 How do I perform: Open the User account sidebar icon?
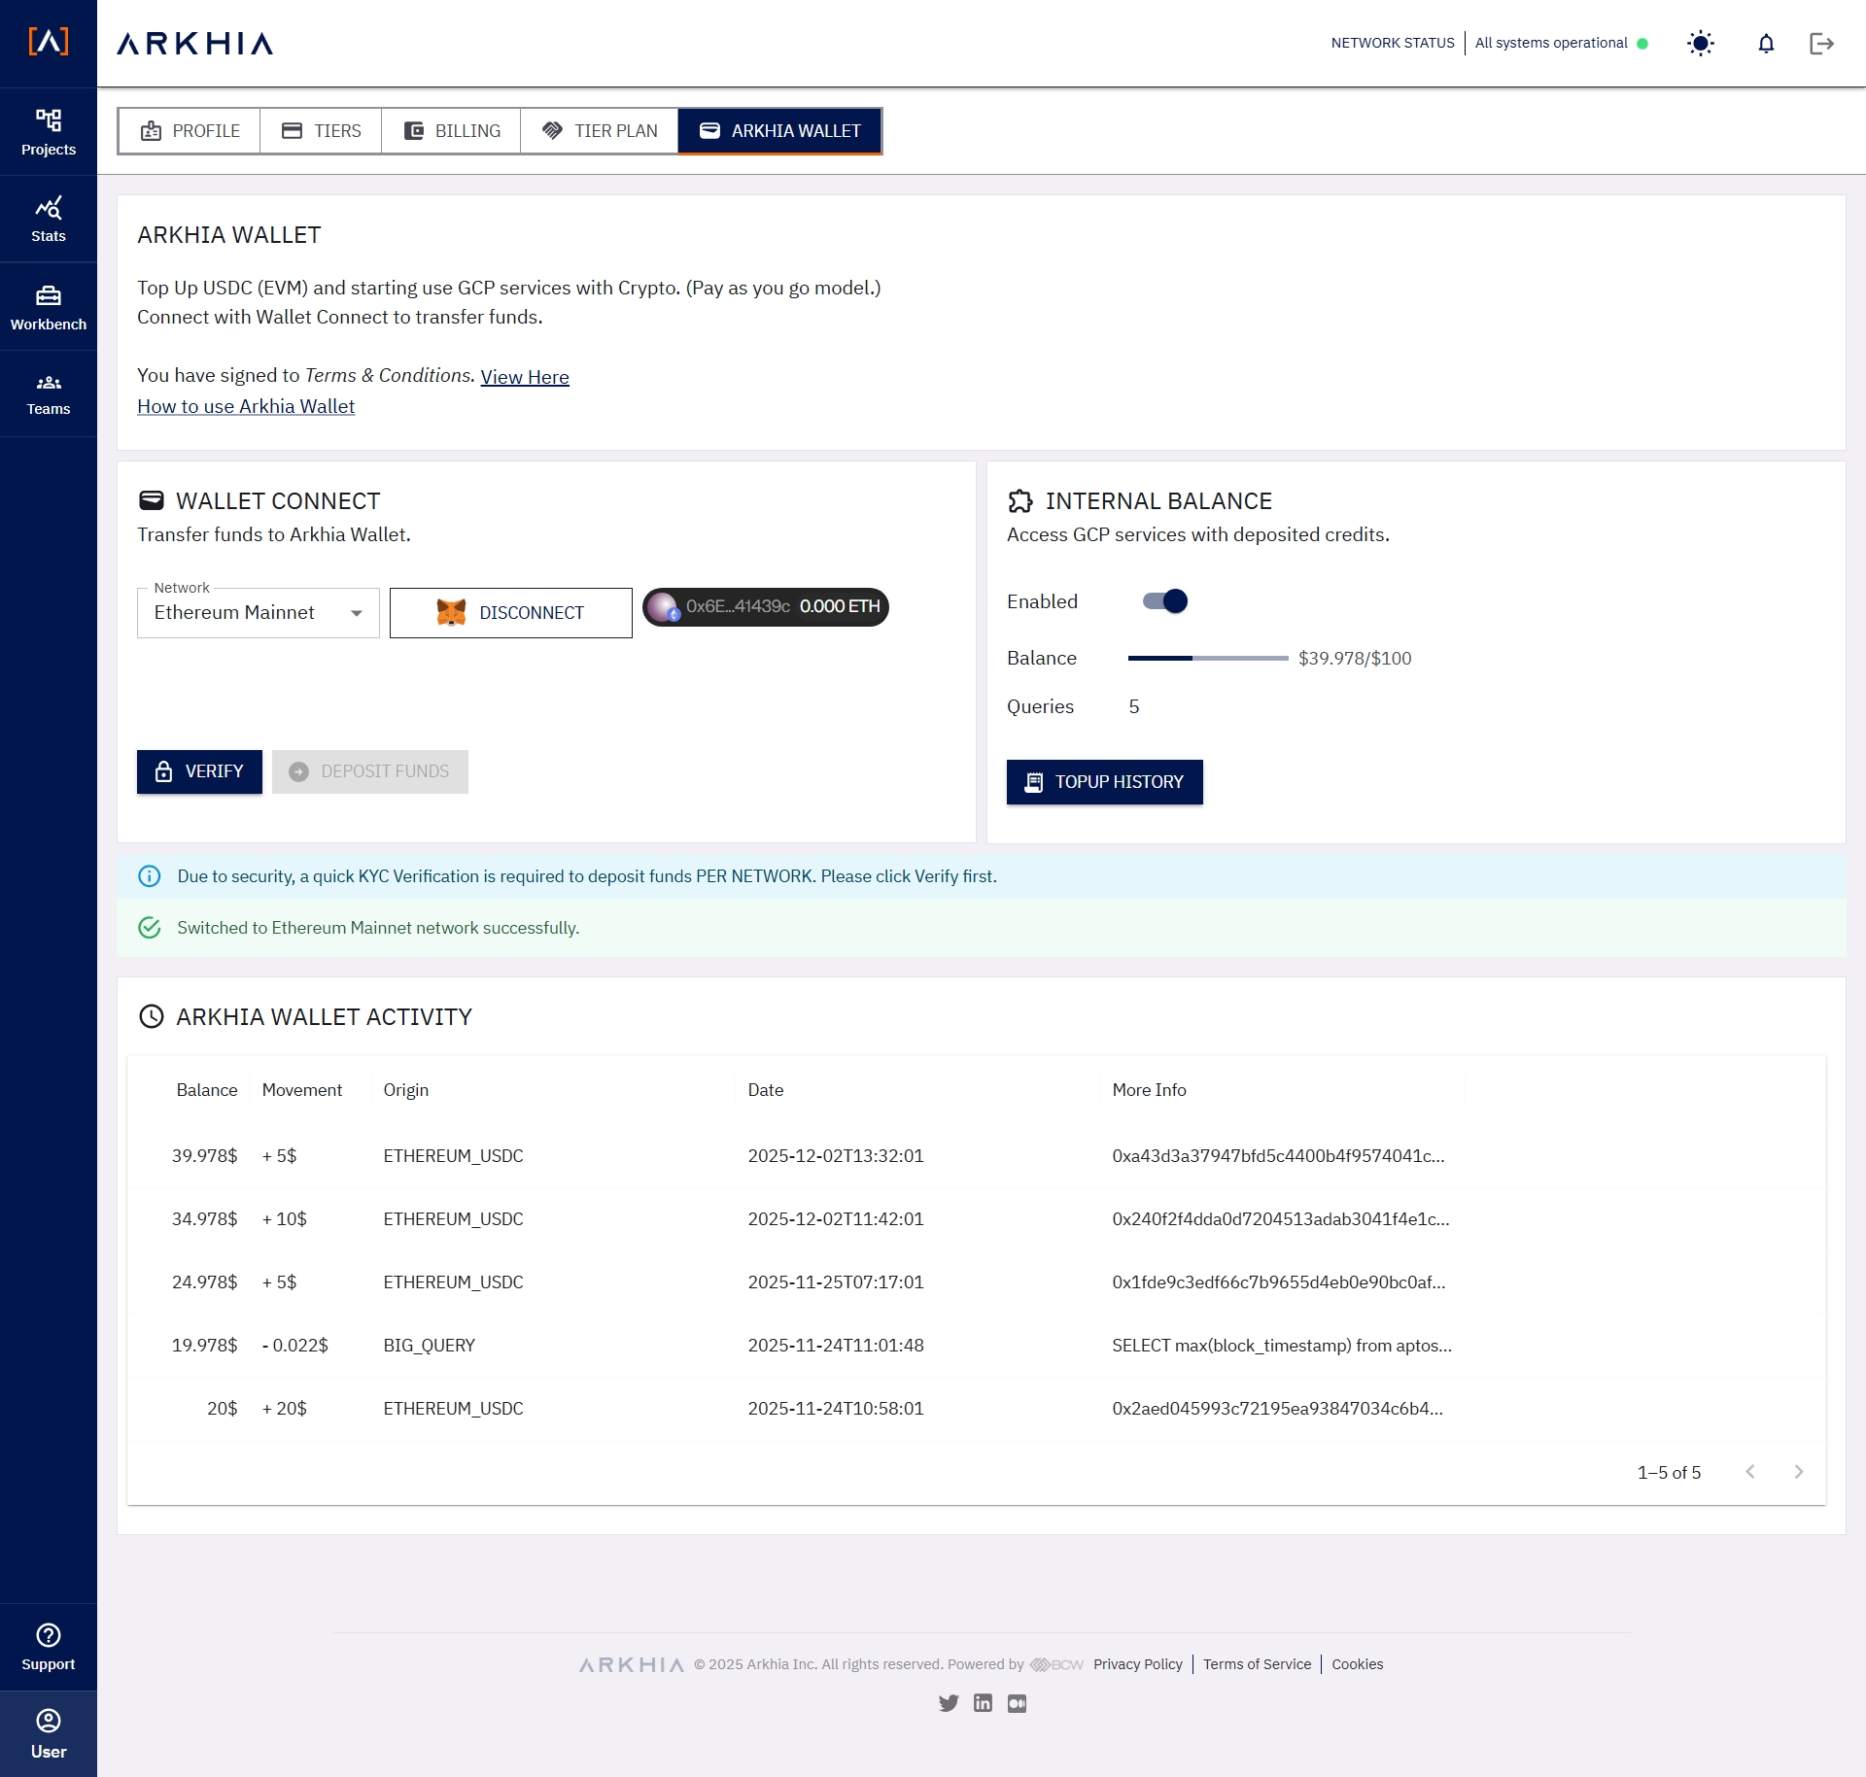point(49,1732)
